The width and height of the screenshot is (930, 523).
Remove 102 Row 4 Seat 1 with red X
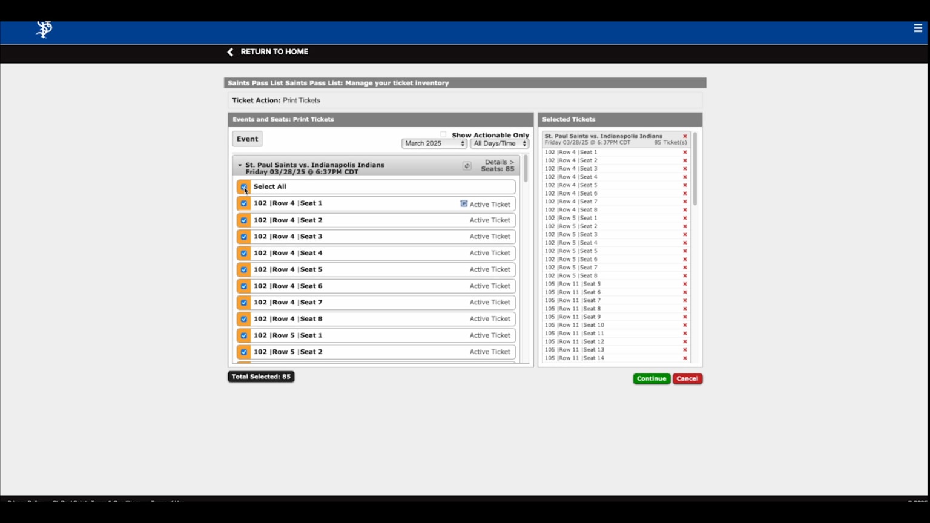[685, 153]
